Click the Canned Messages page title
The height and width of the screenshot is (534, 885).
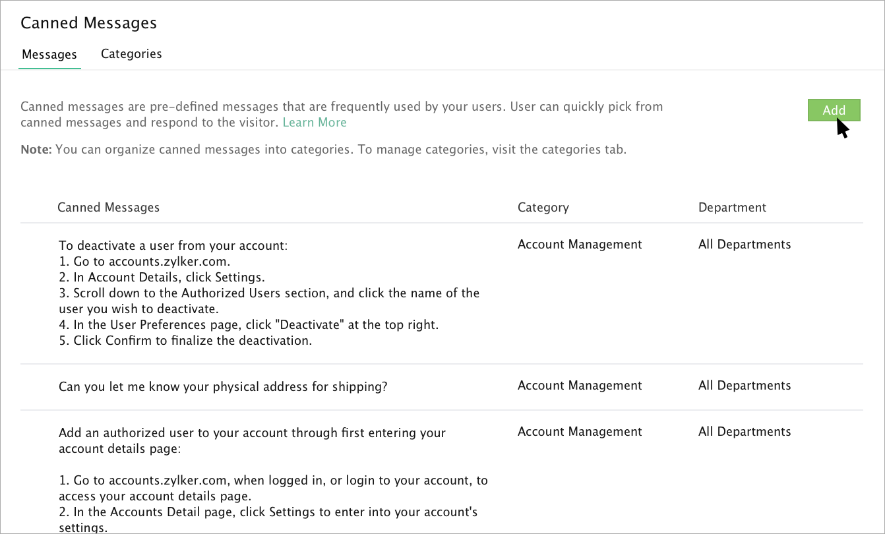pyautogui.click(x=89, y=23)
